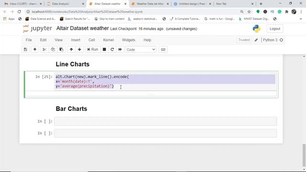
Task: Click the localhost address bar
Action: coord(133,11)
